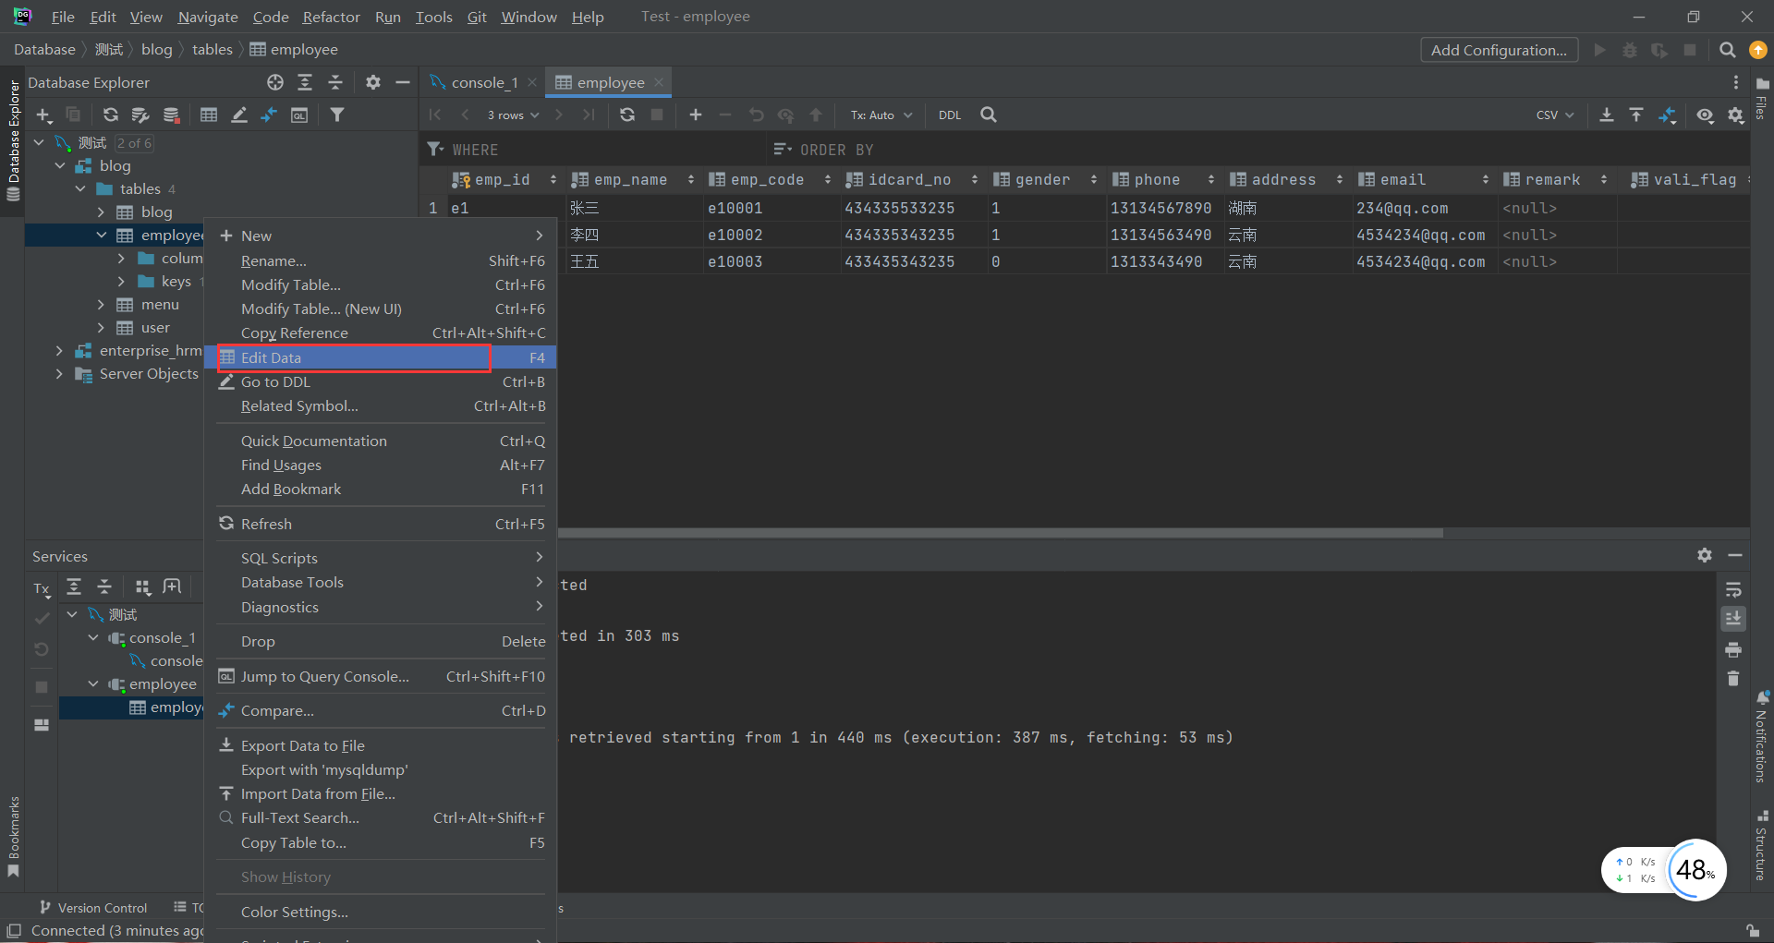The width and height of the screenshot is (1774, 943).
Task: Click the Edit Data table icon in explorer toolbar
Action: (x=209, y=115)
